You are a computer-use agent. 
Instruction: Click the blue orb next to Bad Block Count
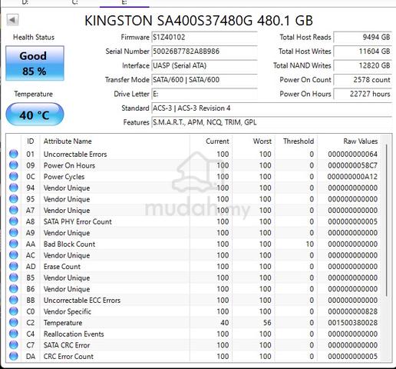tap(14, 244)
